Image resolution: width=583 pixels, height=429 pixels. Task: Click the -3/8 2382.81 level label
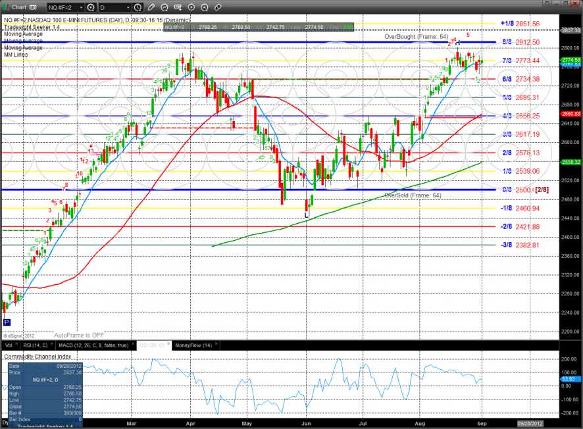tap(520, 245)
